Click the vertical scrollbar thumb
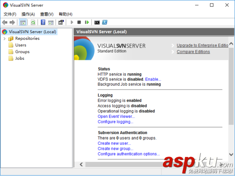The image size is (235, 176). tap(231, 86)
